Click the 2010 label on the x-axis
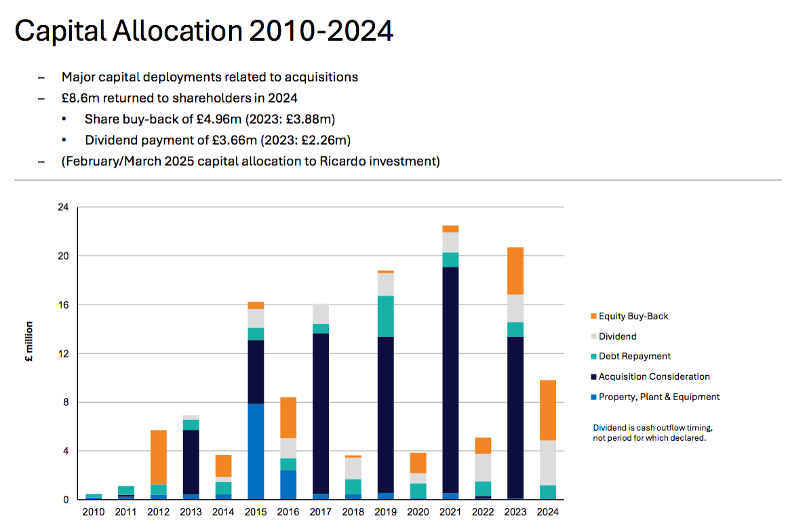 (x=94, y=512)
